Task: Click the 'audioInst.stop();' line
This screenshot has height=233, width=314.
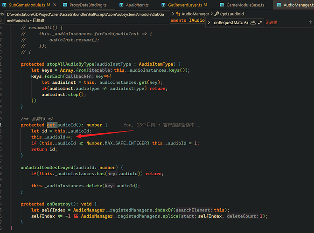Action: 63,95
